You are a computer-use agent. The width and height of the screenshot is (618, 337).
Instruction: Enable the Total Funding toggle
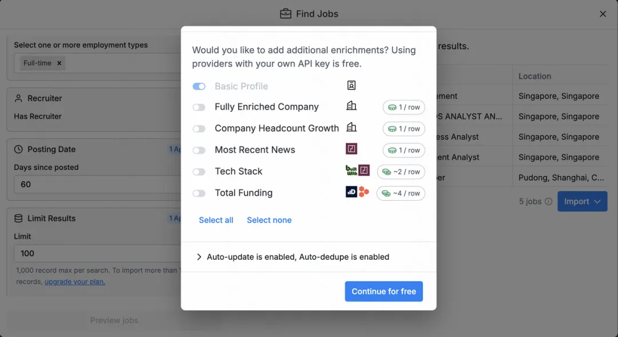pos(199,193)
